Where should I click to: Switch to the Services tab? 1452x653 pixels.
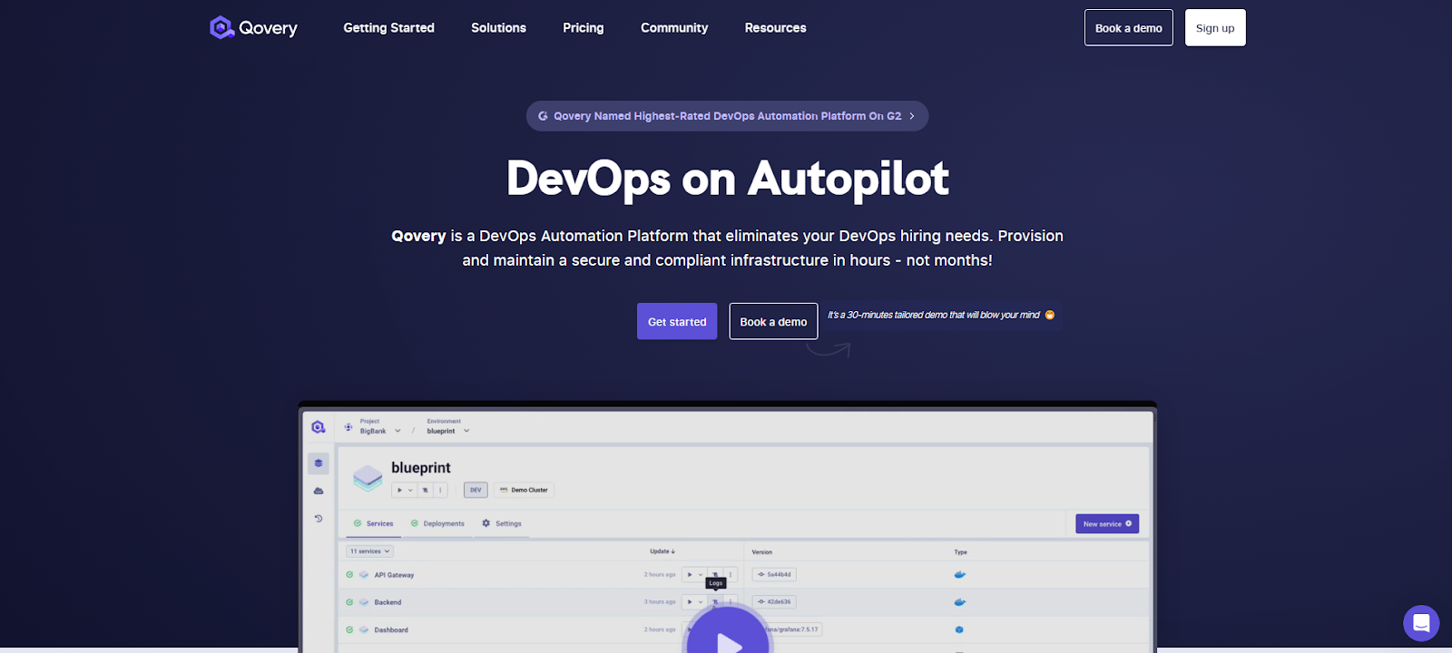pos(374,523)
